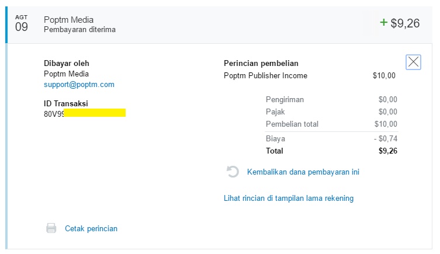Click the Biaya fee amount -$0,74
Screen dimensions: 440x254
386,139
